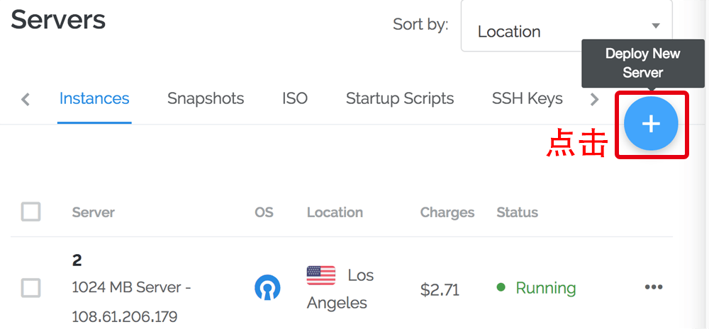Click the green Running status dot
The height and width of the screenshot is (329, 709).
[501, 287]
